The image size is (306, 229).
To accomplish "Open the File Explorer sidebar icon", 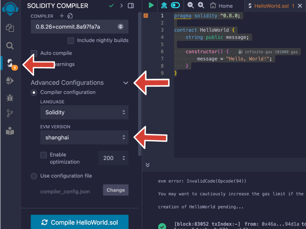I will (10, 28).
